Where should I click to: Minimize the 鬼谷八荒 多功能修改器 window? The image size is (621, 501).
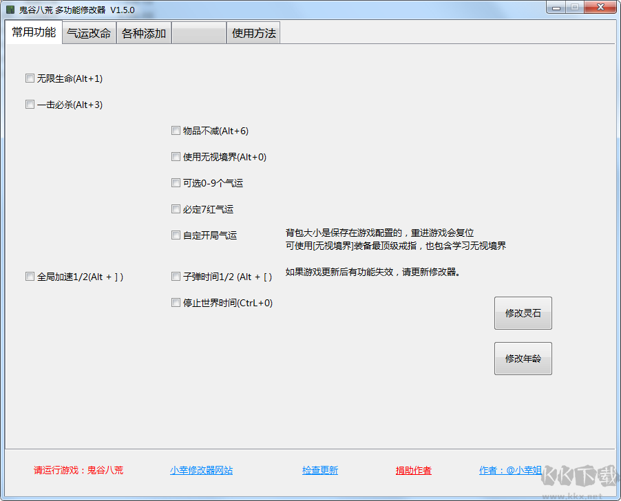pos(556,8)
